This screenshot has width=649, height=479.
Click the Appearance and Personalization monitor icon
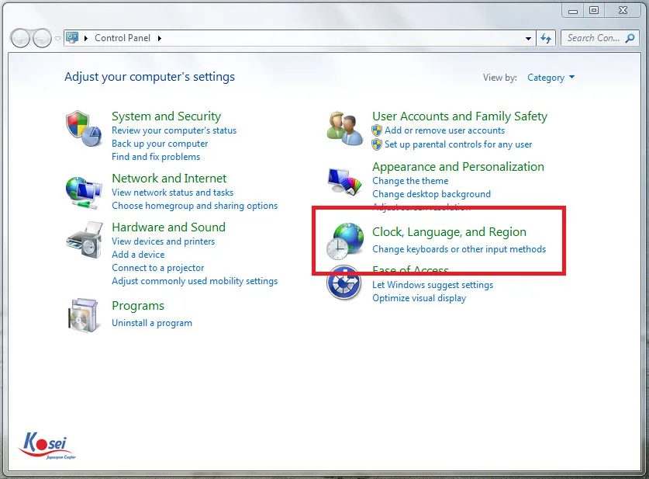coord(344,182)
